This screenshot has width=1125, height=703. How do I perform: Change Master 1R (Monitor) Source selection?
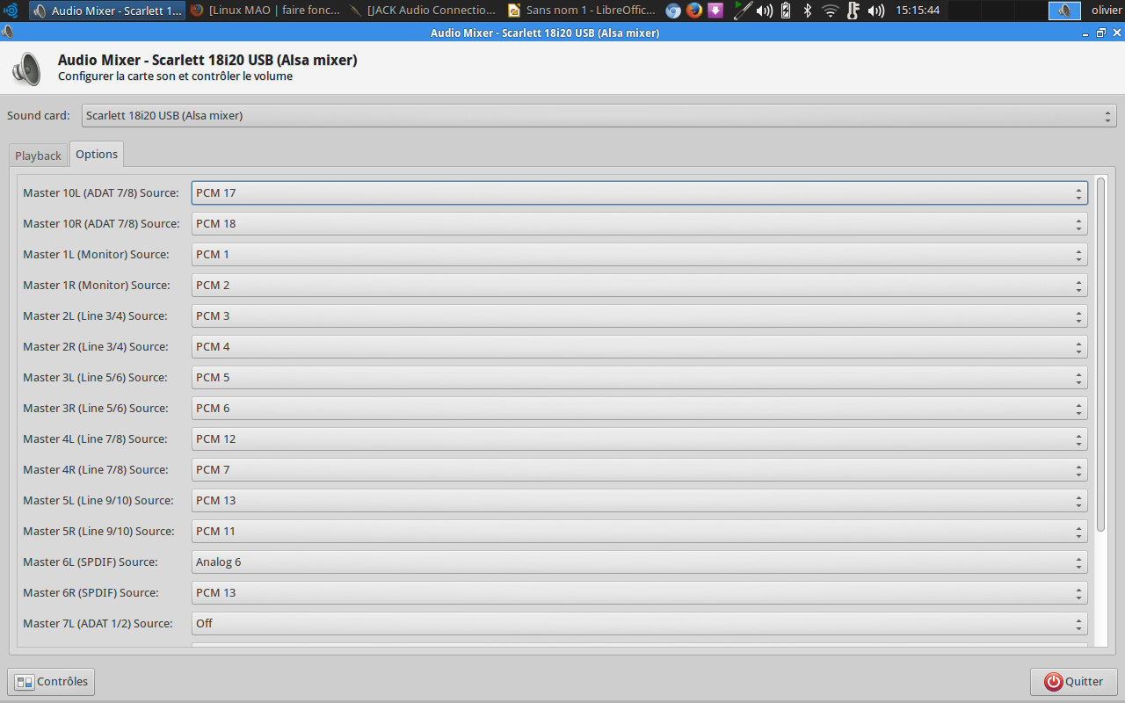pyautogui.click(x=640, y=285)
